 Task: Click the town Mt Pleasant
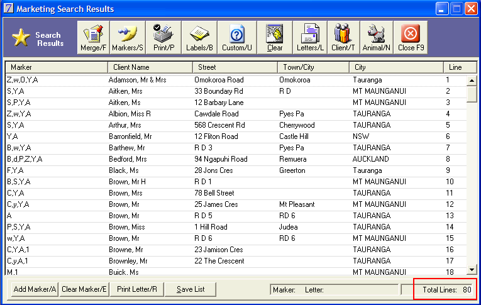[297, 204]
